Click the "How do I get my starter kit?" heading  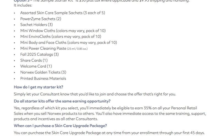coord(38,87)
